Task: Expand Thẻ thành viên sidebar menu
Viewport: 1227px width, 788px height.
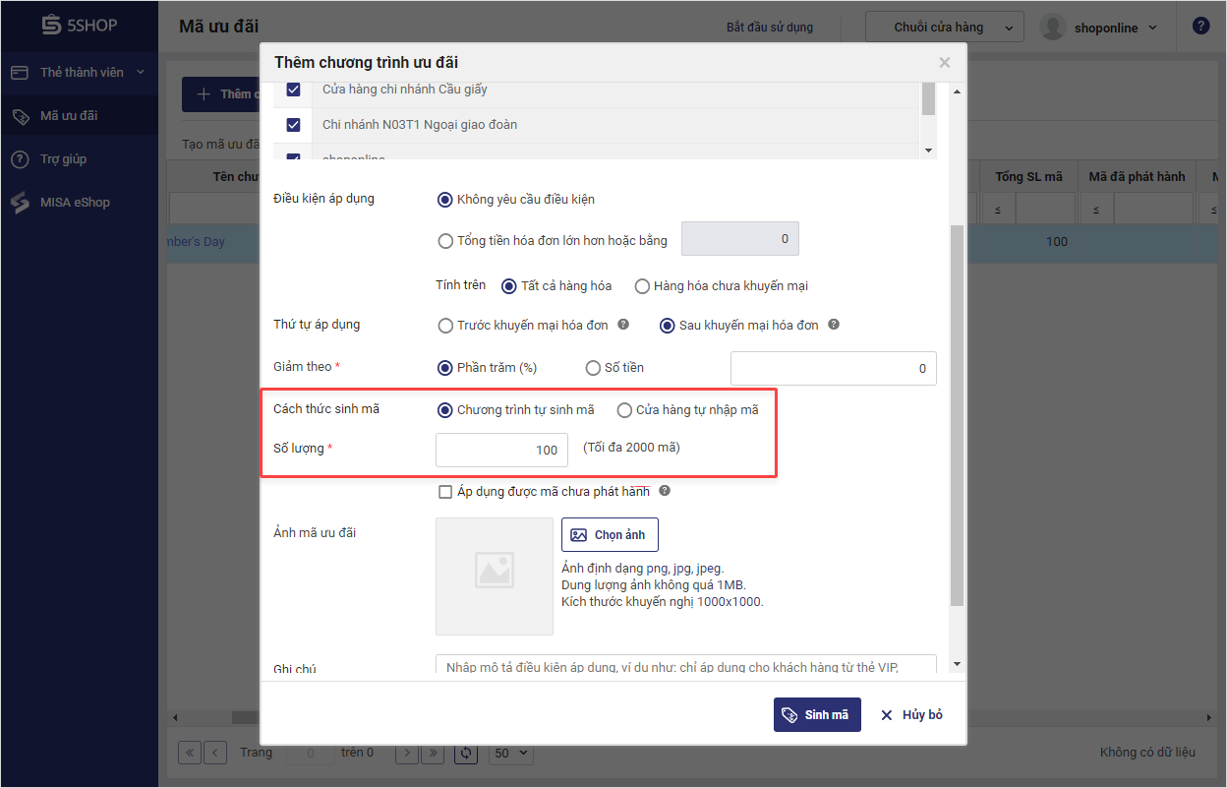Action: 141,73
